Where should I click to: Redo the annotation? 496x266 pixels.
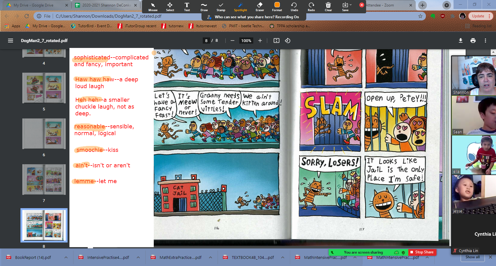click(311, 7)
